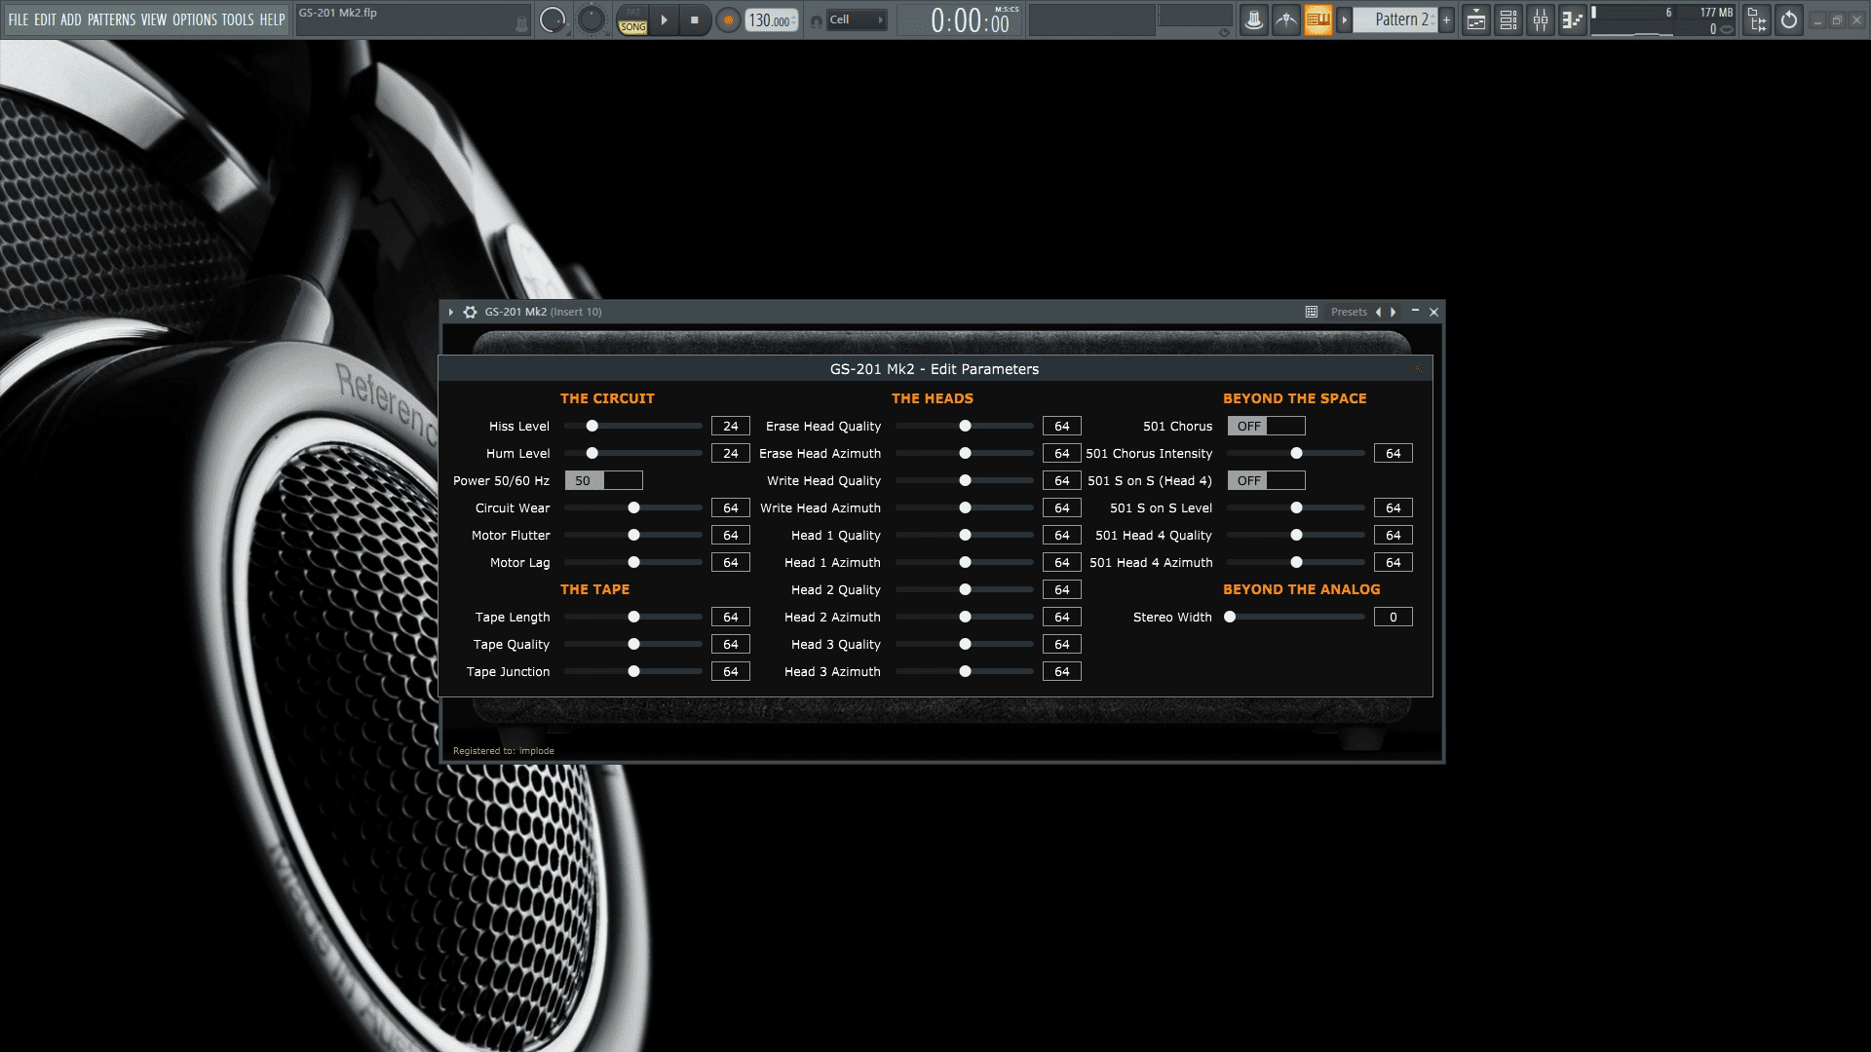Screen dimensions: 1871x1052
Task: Open the ADD menu
Action: (71, 19)
